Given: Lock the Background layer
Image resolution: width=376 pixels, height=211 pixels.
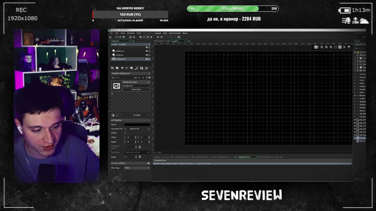Looking at the screenshot, I should click(150, 59).
